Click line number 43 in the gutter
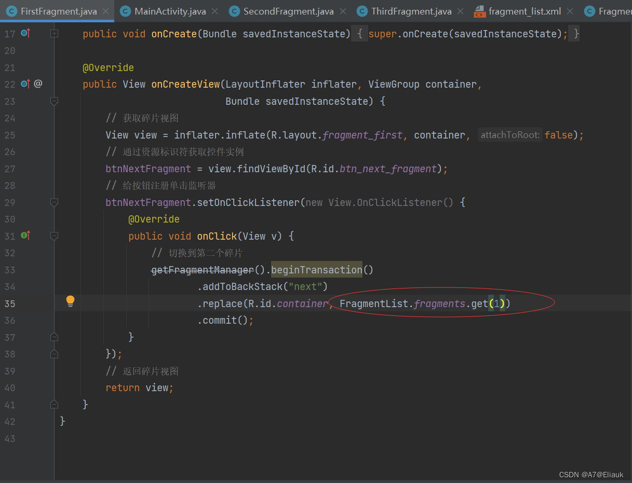Image resolution: width=632 pixels, height=483 pixels. 10,438
